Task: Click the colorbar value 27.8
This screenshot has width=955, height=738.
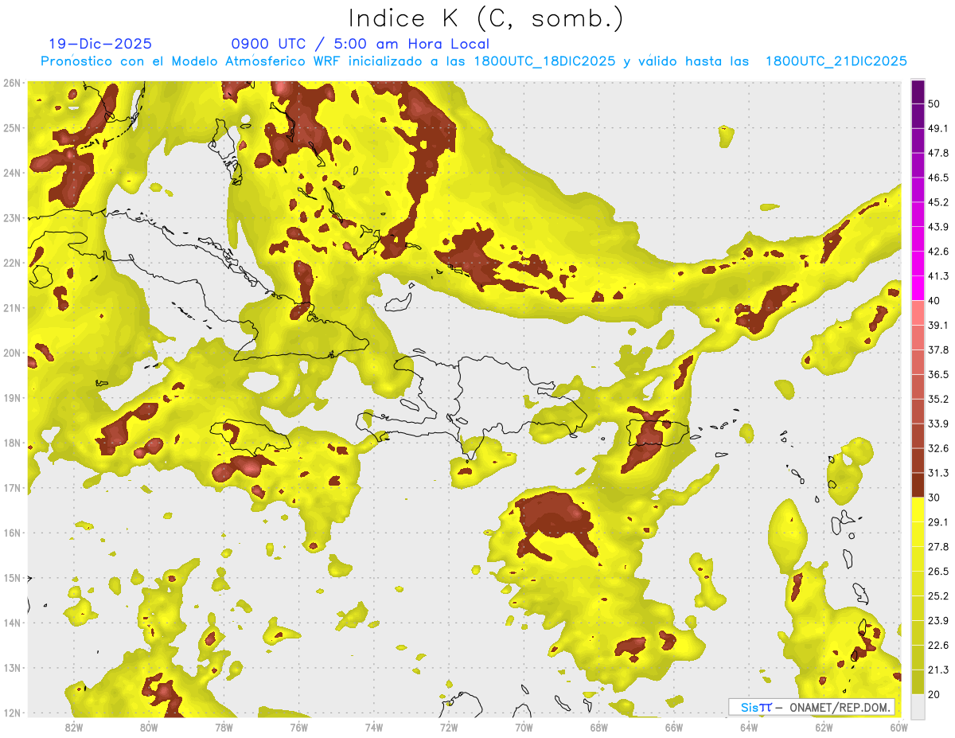Action: 937,547
